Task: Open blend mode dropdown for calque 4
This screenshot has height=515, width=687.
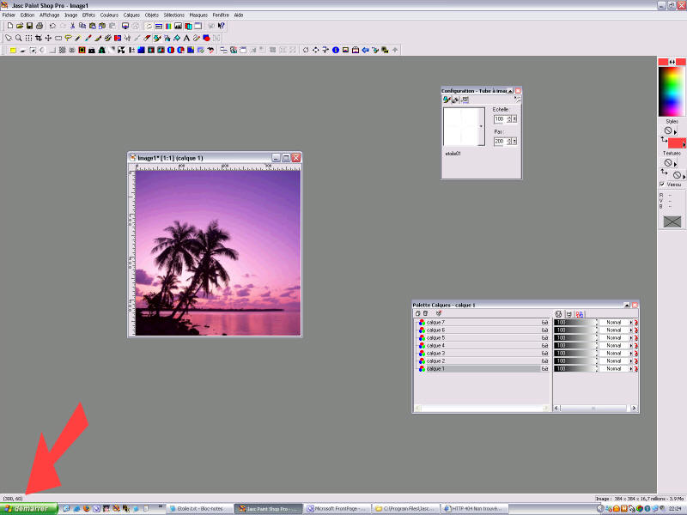Action: (x=616, y=346)
